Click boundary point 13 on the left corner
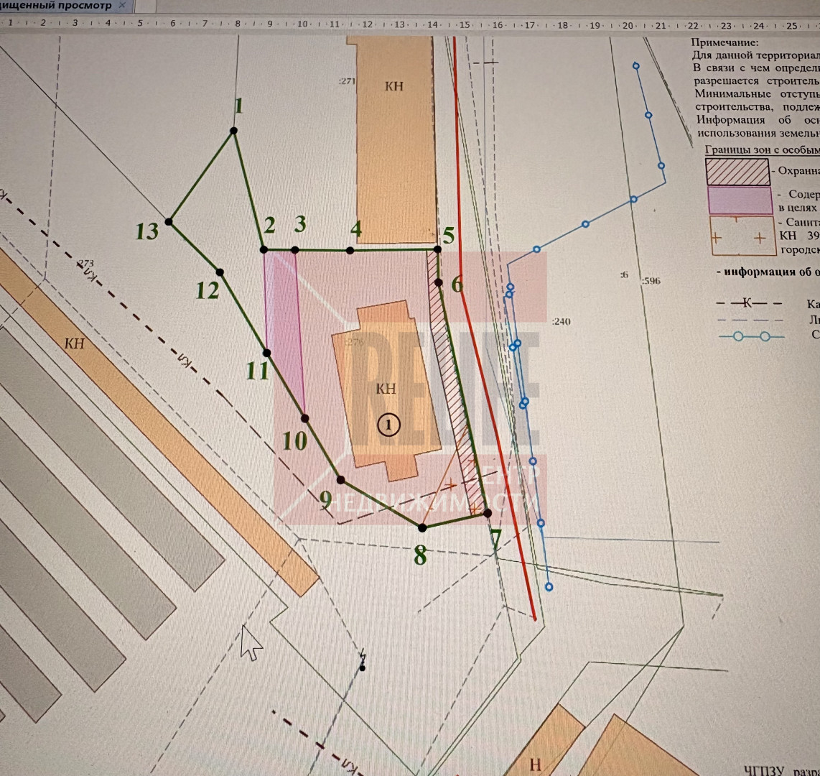This screenshot has height=776, width=820. (169, 222)
